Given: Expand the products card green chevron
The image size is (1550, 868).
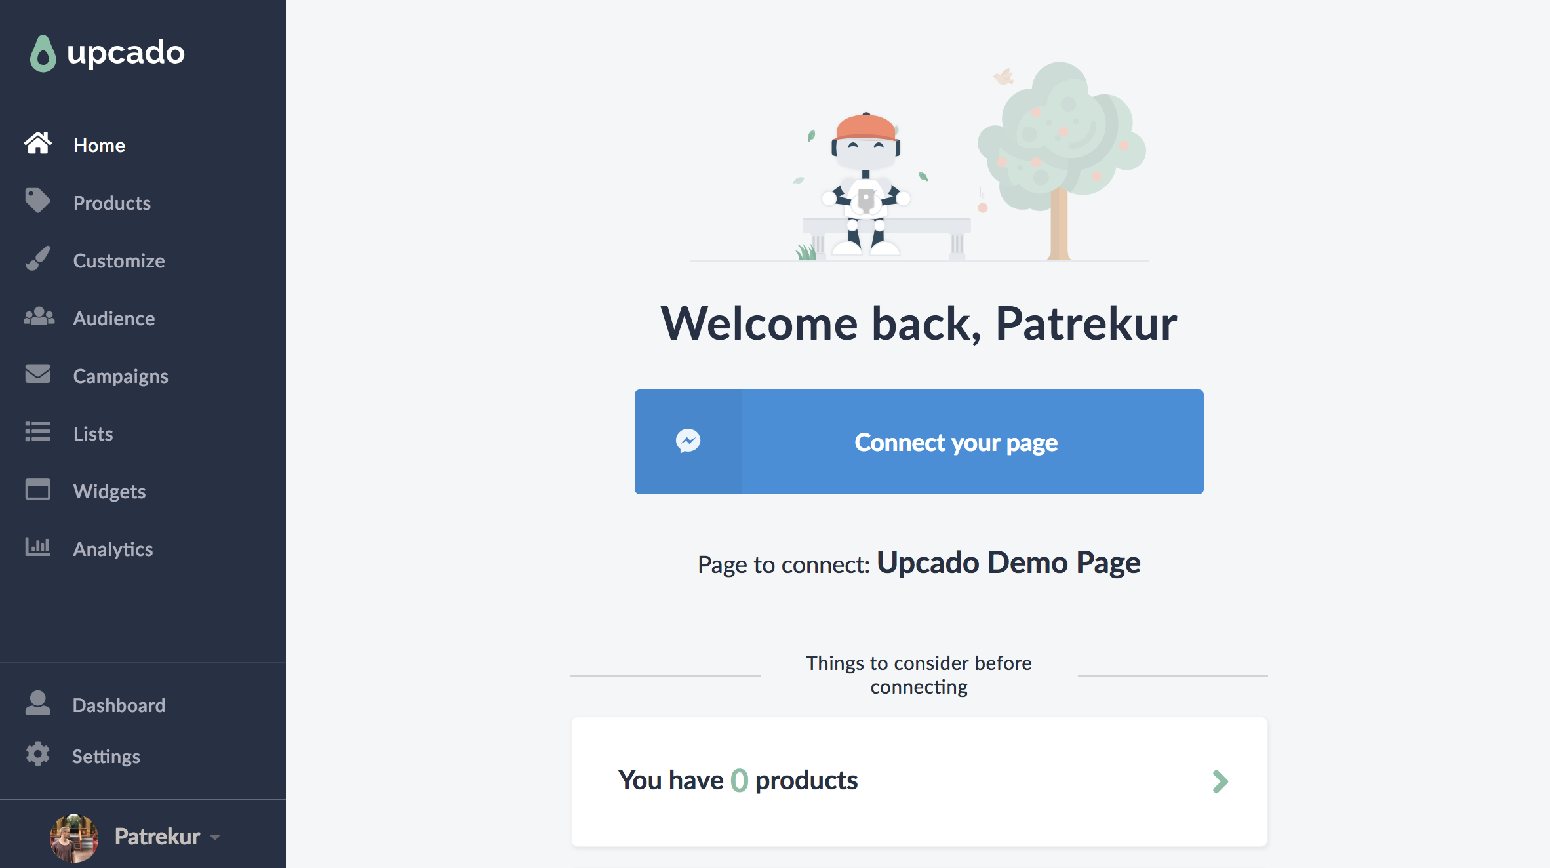Looking at the screenshot, I should coord(1220,781).
